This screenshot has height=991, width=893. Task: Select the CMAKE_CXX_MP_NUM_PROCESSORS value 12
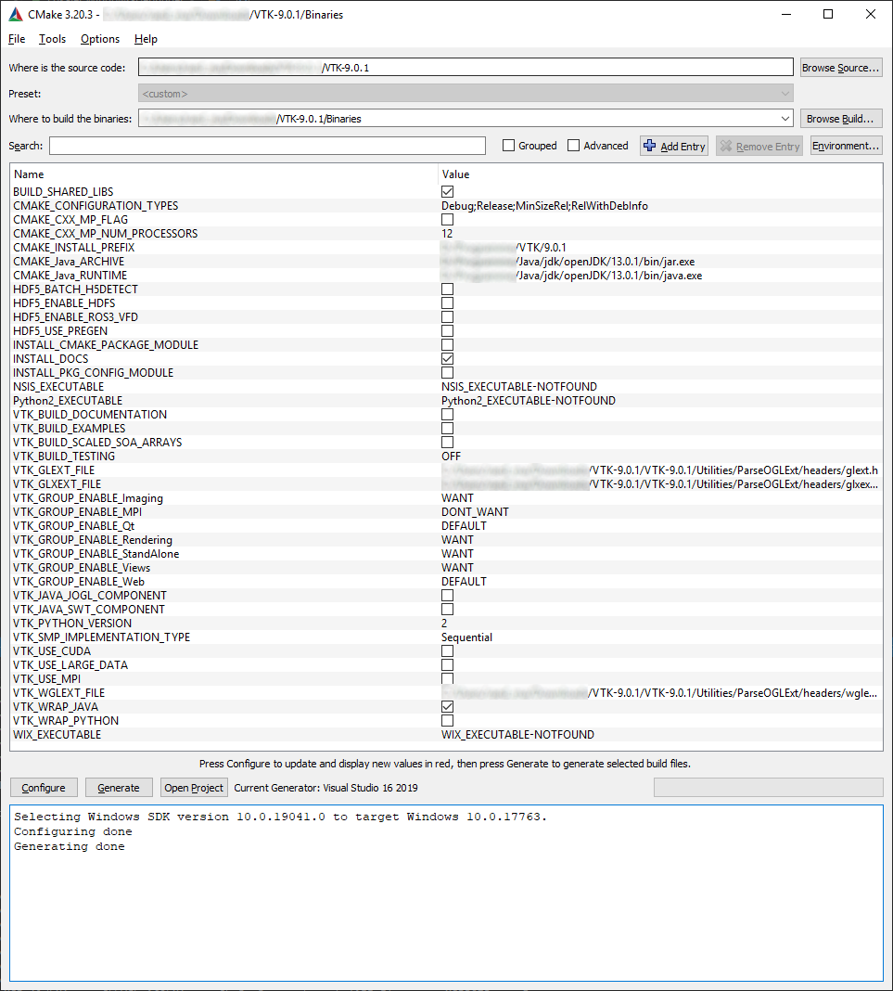(447, 233)
